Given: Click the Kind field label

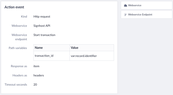Looking at the screenshot, I should click(x=24, y=16).
